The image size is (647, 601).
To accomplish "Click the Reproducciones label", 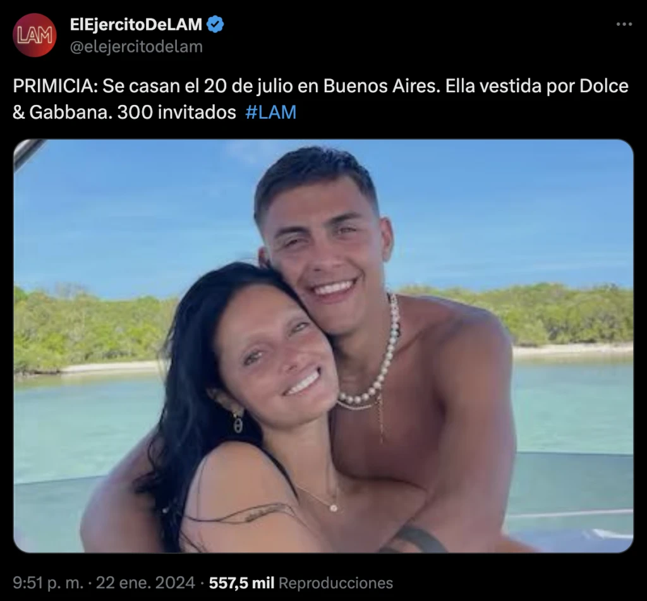I will (x=336, y=583).
